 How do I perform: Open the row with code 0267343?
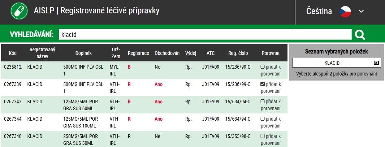(x=144, y=105)
